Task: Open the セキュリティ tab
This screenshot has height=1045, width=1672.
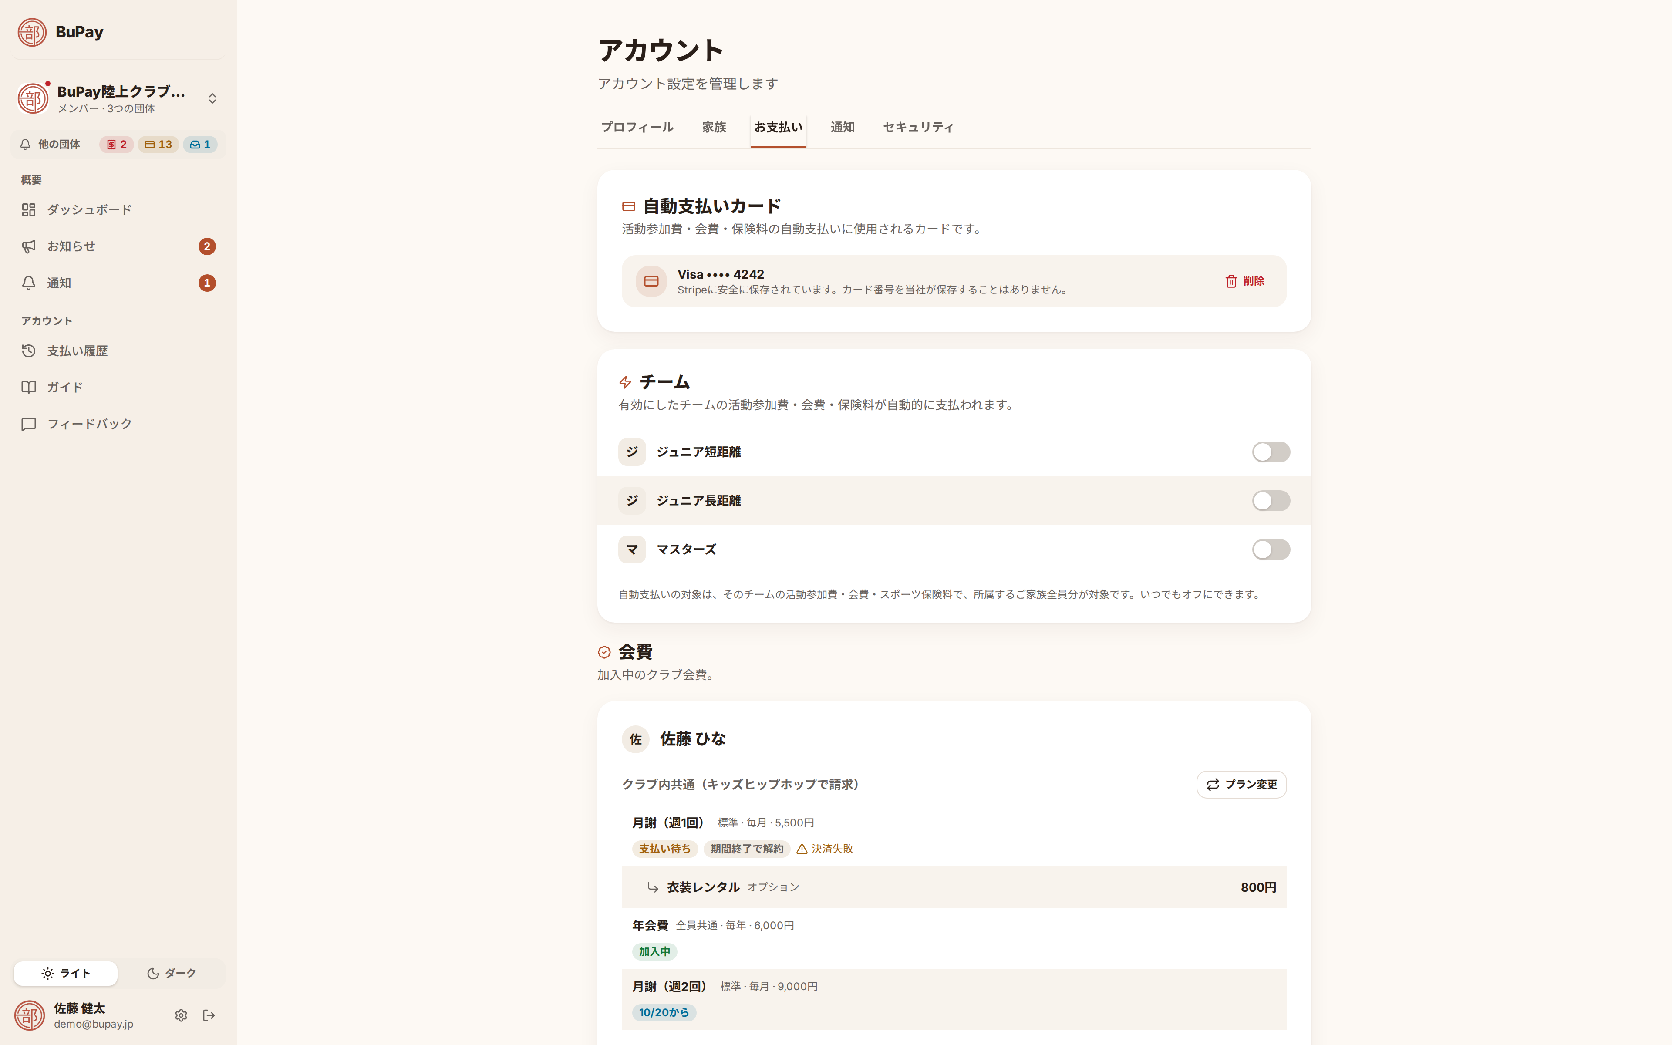Action: [918, 127]
